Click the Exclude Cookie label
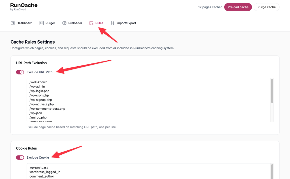This screenshot has height=179, width=290. [38, 157]
